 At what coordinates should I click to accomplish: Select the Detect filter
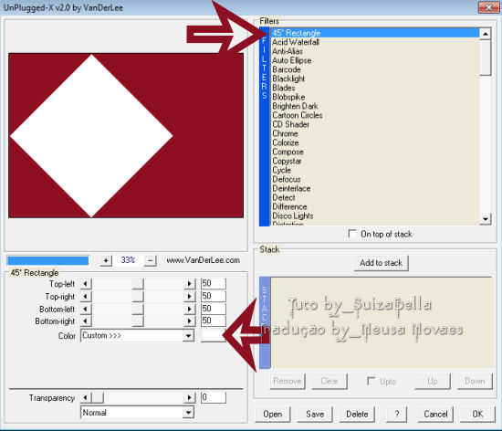click(375, 197)
